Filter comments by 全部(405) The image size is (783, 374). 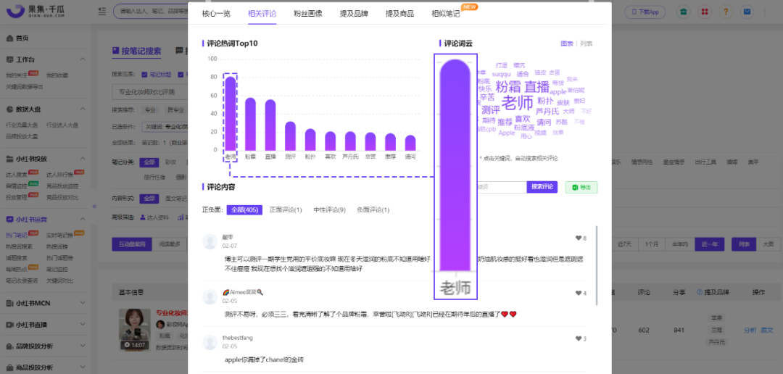(x=244, y=209)
